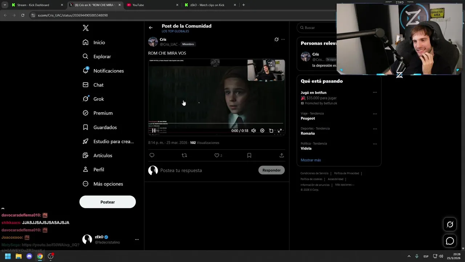Click the Responder button
The width and height of the screenshot is (465, 262).
click(x=271, y=170)
